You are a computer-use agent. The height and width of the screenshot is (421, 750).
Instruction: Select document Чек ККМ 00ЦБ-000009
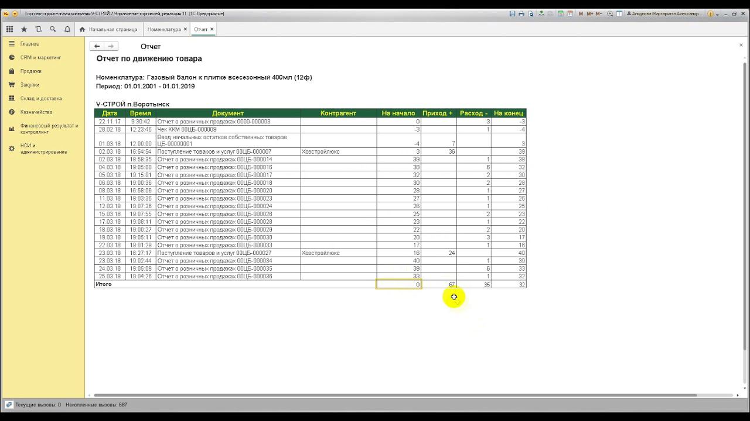click(x=228, y=130)
